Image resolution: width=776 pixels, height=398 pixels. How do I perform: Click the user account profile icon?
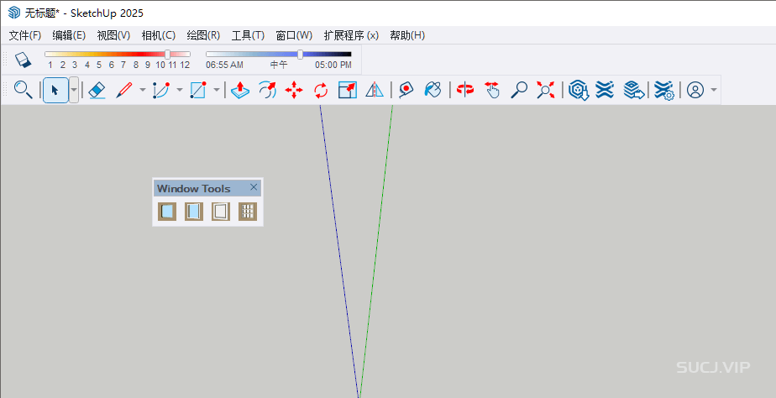pos(695,90)
